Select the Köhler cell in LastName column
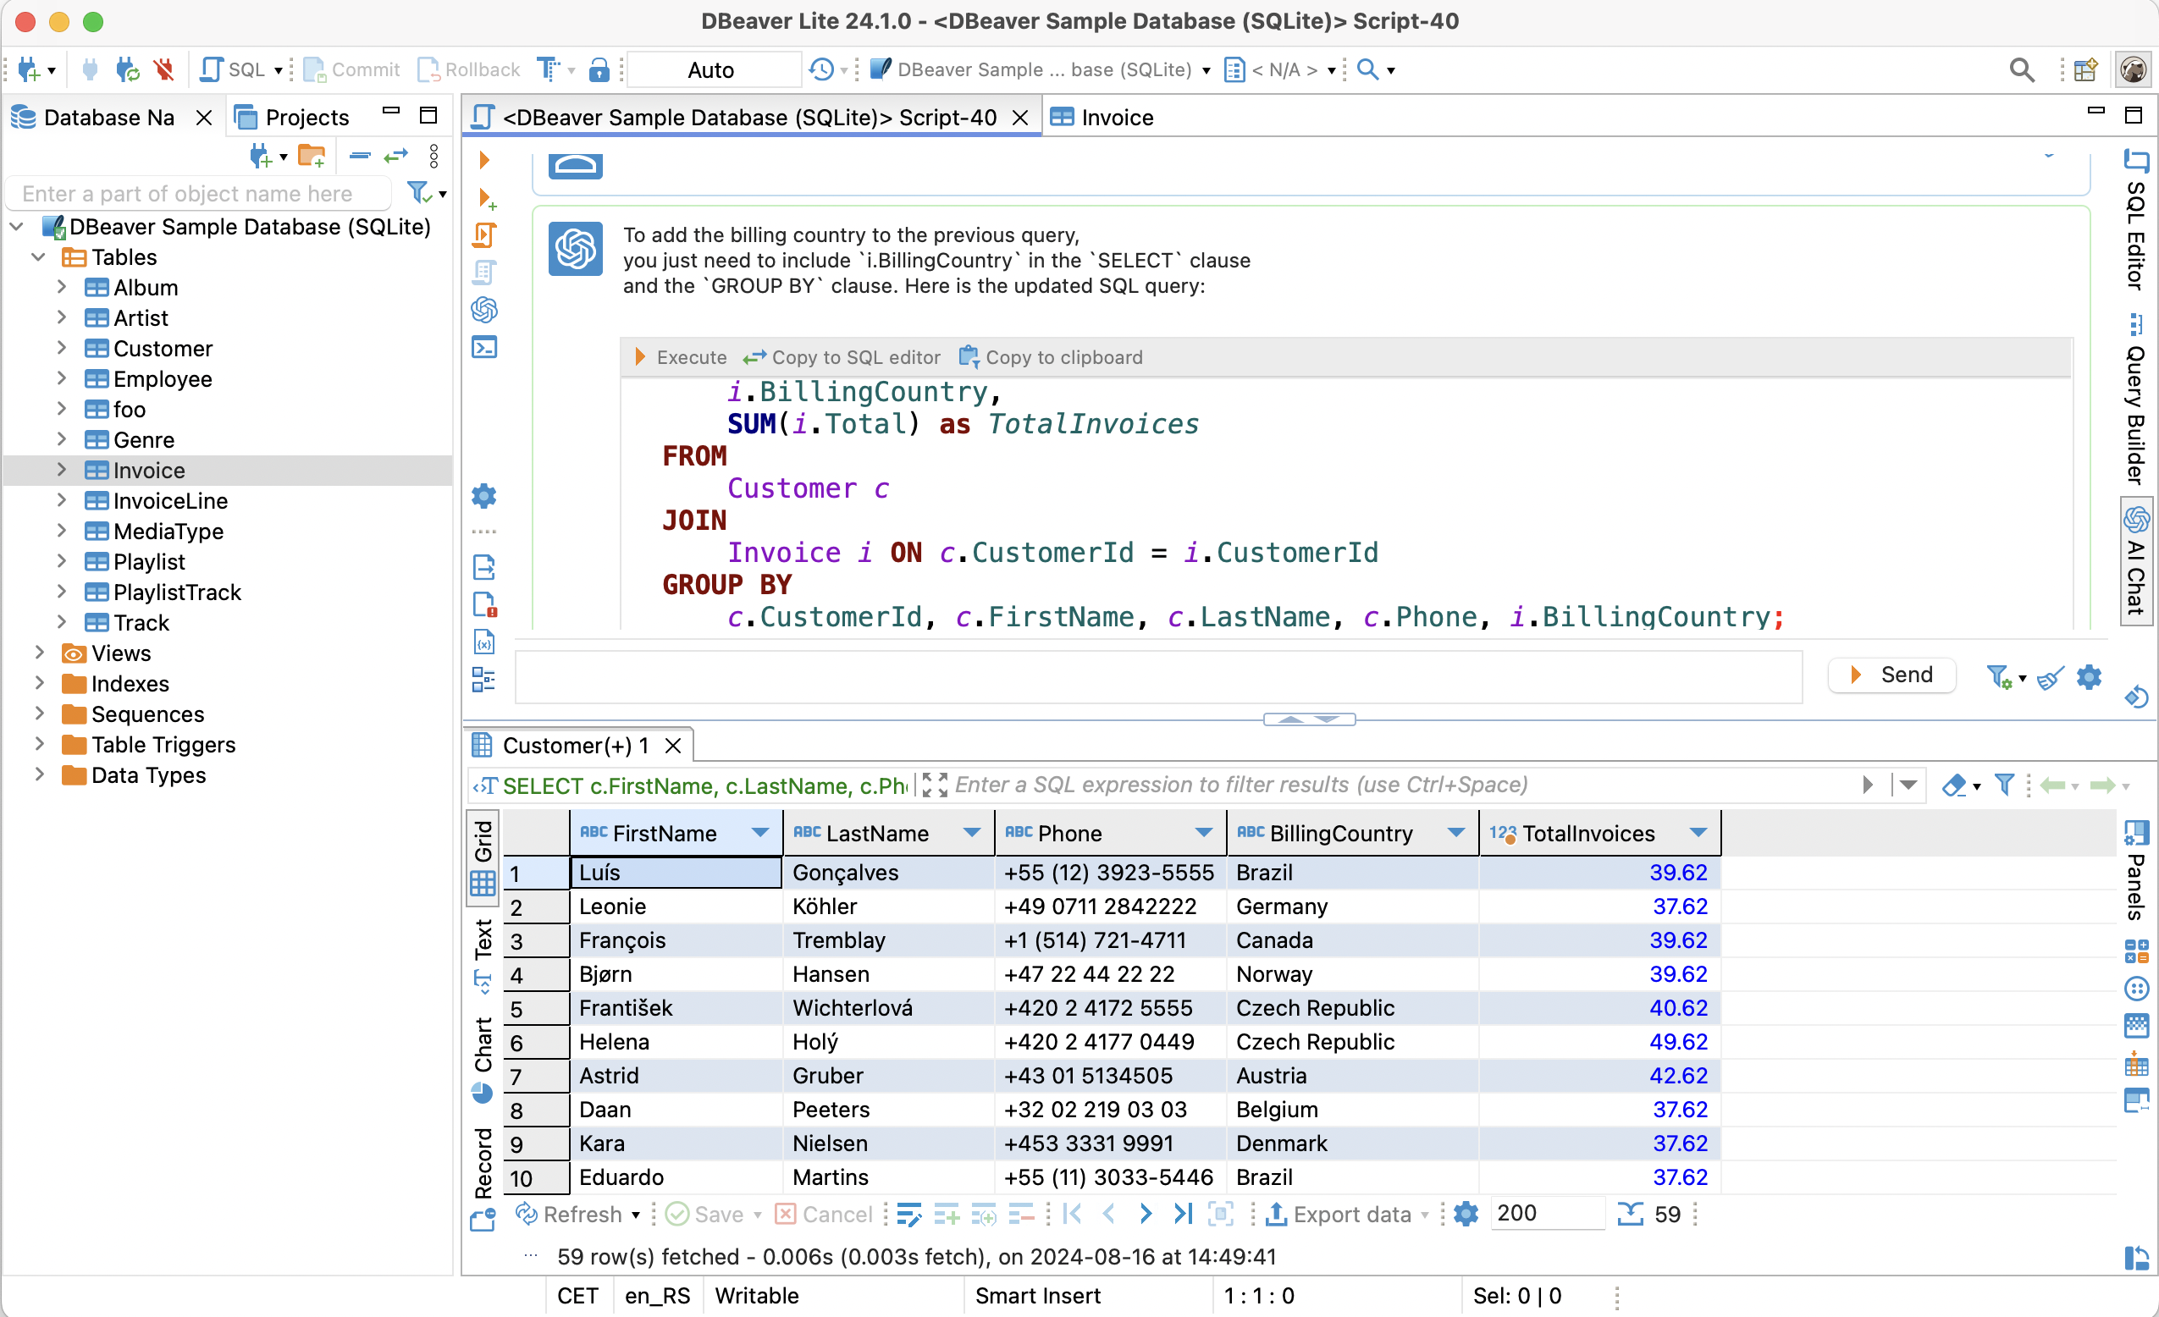 (887, 906)
